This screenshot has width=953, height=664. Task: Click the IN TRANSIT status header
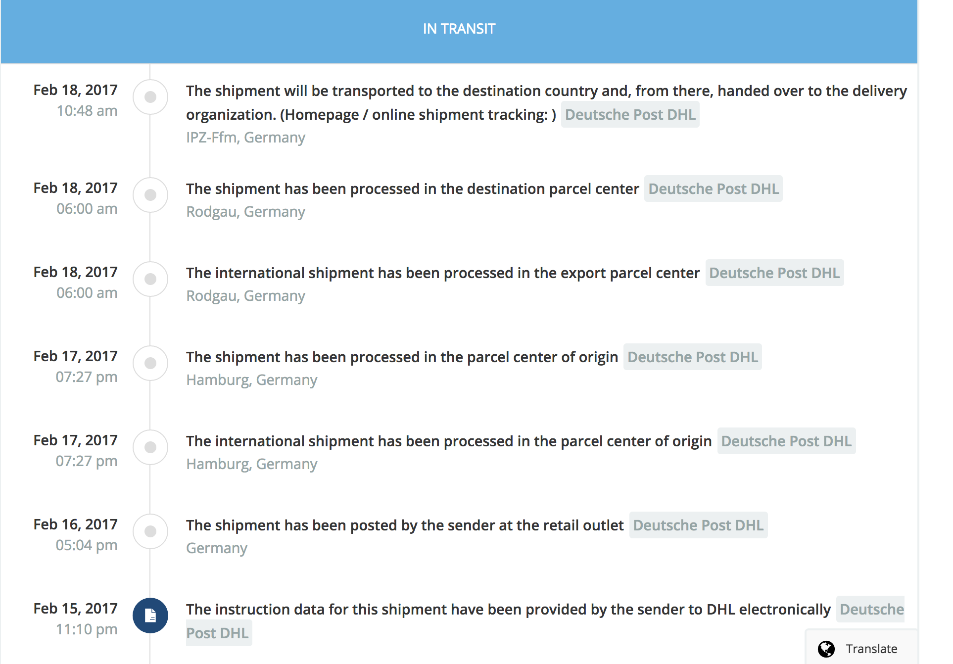point(459,29)
